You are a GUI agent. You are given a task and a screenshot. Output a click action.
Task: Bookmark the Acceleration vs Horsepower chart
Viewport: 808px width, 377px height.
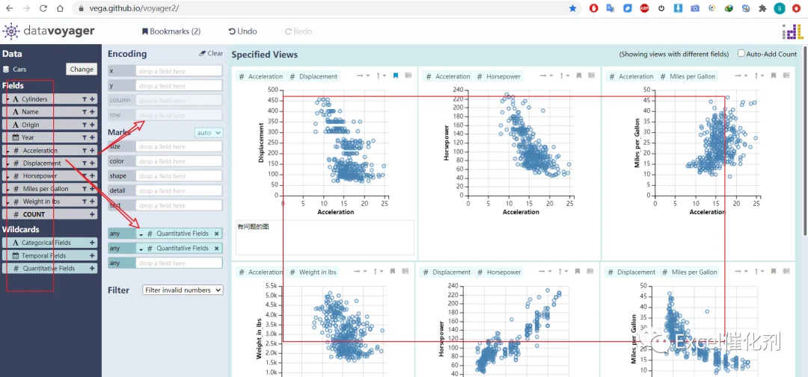pos(578,75)
